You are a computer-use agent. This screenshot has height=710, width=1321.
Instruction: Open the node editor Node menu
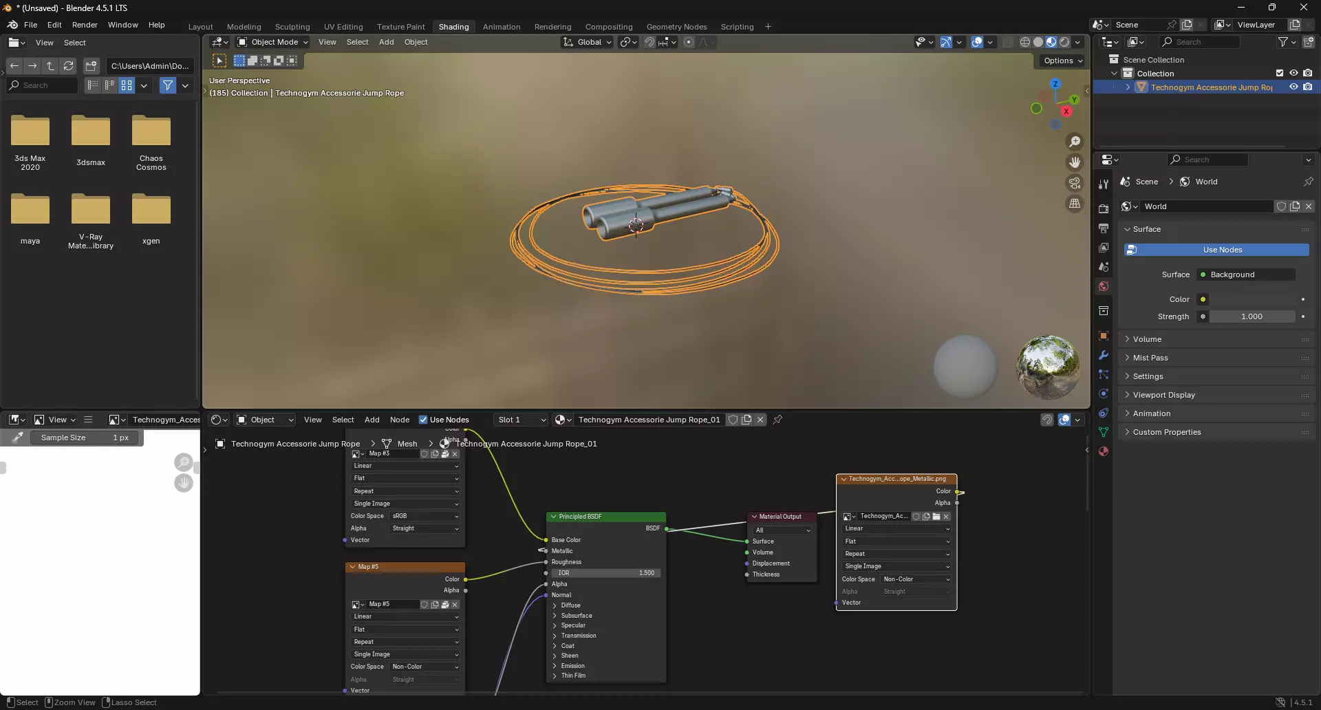pyautogui.click(x=400, y=420)
